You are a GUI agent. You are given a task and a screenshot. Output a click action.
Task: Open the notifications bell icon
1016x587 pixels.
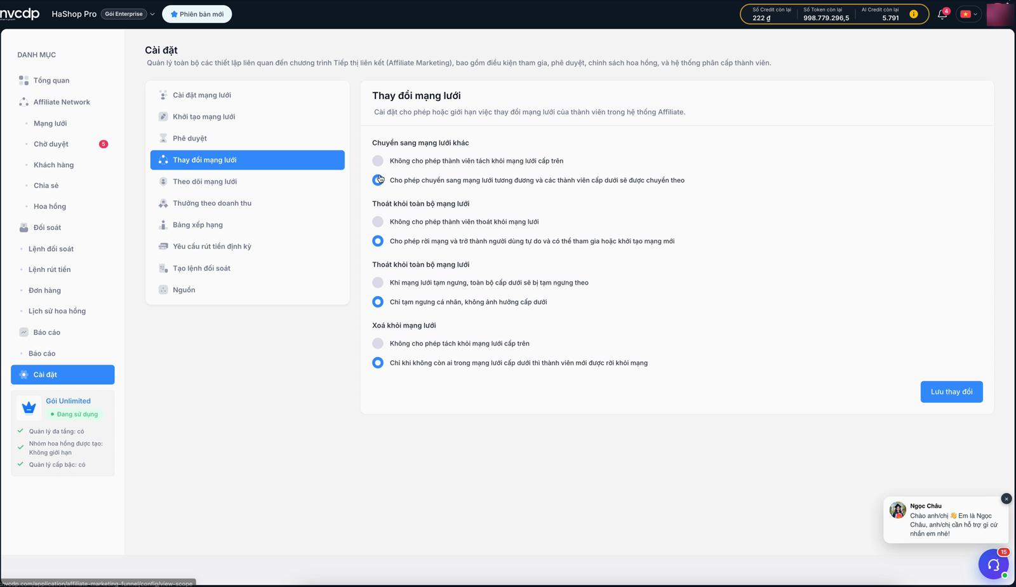coord(942,14)
